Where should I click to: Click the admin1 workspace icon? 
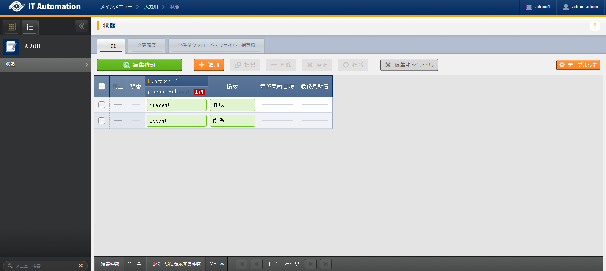tap(529, 7)
